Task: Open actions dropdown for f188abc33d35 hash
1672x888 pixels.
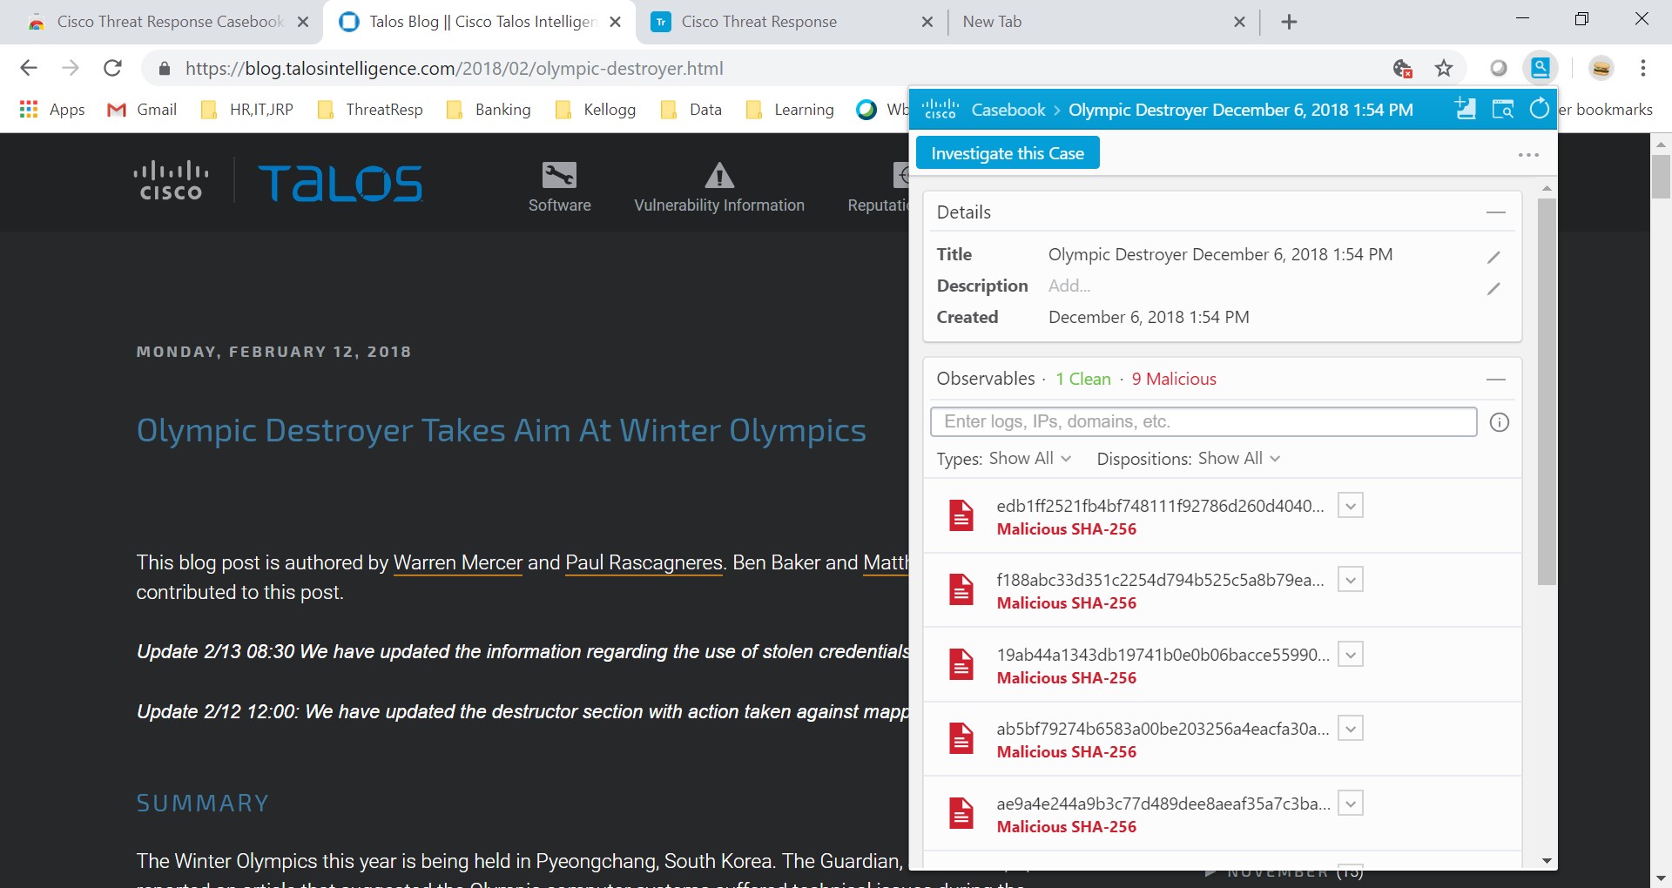Action: point(1350,580)
